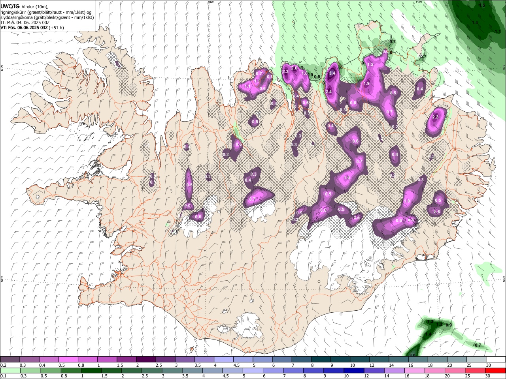Select the dark purple 2 swatch, snow scale
Image resolution: width=506 pixels, height=379 pixels.
click(x=145, y=360)
